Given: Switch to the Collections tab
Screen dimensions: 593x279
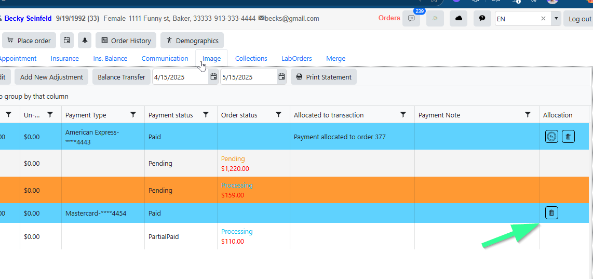Looking at the screenshot, I should 251,58.
